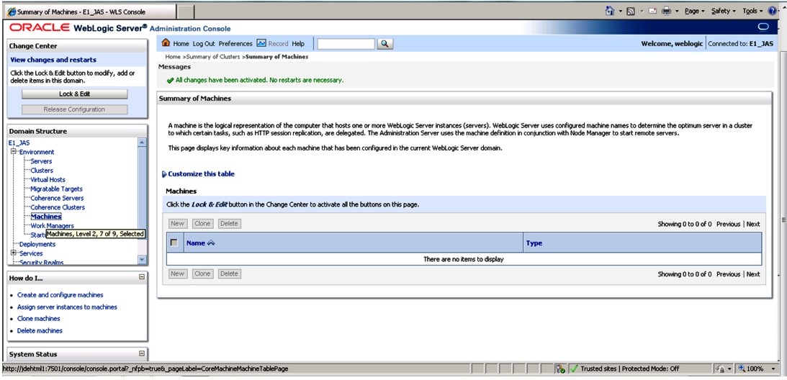Click the top New button above table
Image resolution: width=787 pixels, height=380 pixels.
pyautogui.click(x=177, y=223)
